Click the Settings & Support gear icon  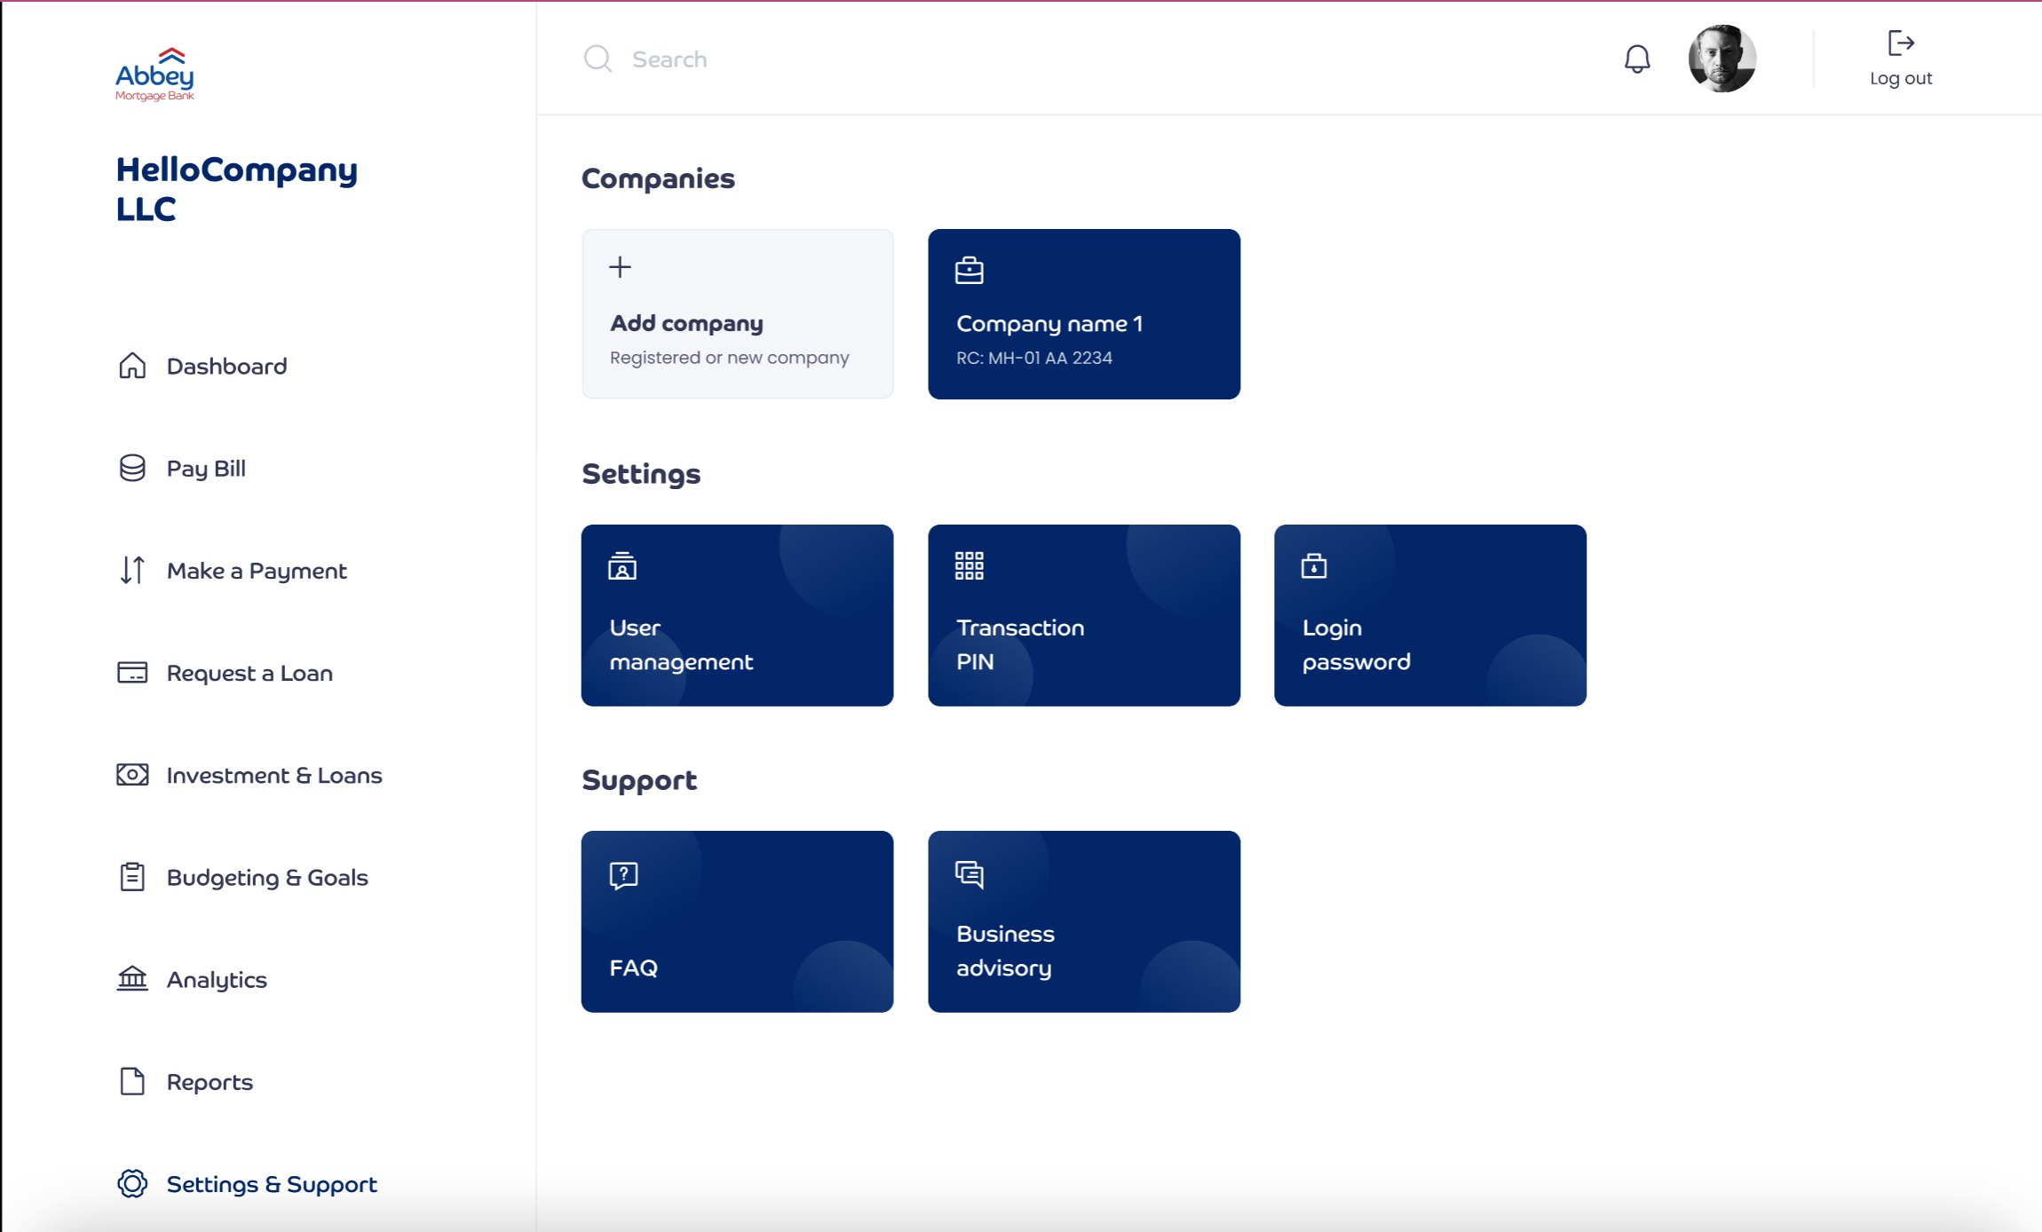(x=132, y=1184)
